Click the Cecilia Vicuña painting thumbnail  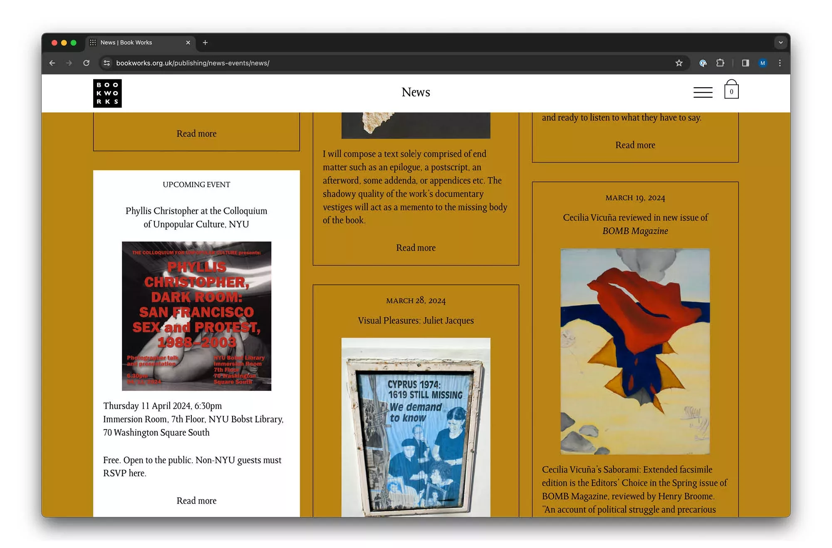point(635,351)
